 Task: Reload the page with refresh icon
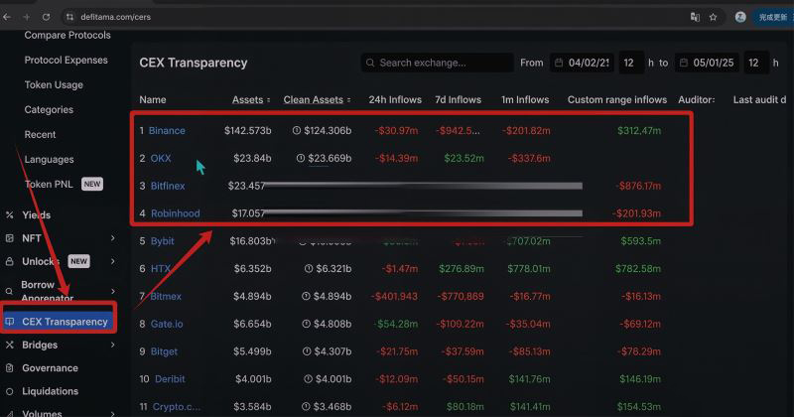(x=46, y=17)
